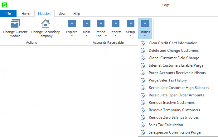Switch to the View tab
This screenshot has width=218, height=137.
pyautogui.click(x=62, y=14)
